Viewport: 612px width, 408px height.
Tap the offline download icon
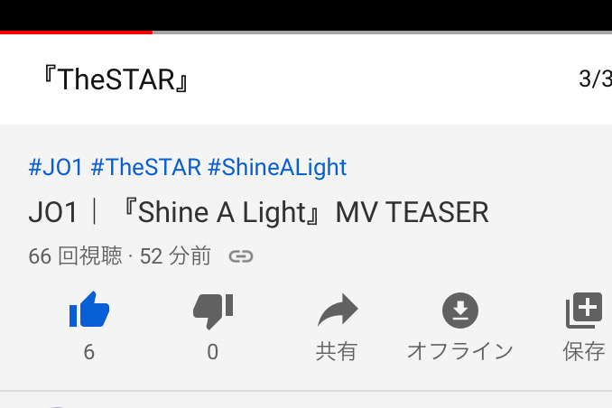(460, 311)
